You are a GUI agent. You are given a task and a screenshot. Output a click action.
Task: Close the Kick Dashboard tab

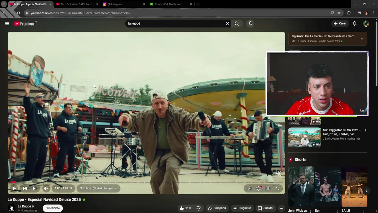[191, 4]
